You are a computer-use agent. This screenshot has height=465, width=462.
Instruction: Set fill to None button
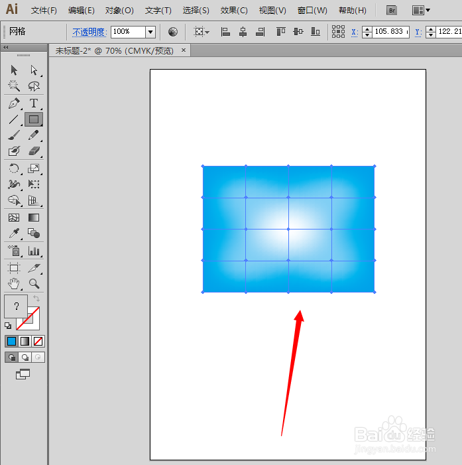pos(38,342)
